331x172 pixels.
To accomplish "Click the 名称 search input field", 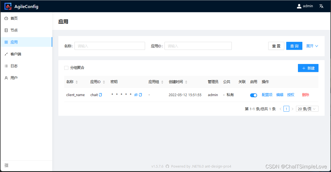I will [109, 46].
